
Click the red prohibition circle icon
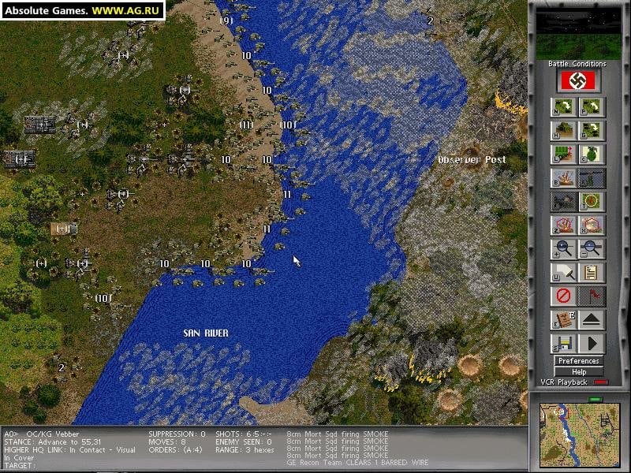point(564,296)
